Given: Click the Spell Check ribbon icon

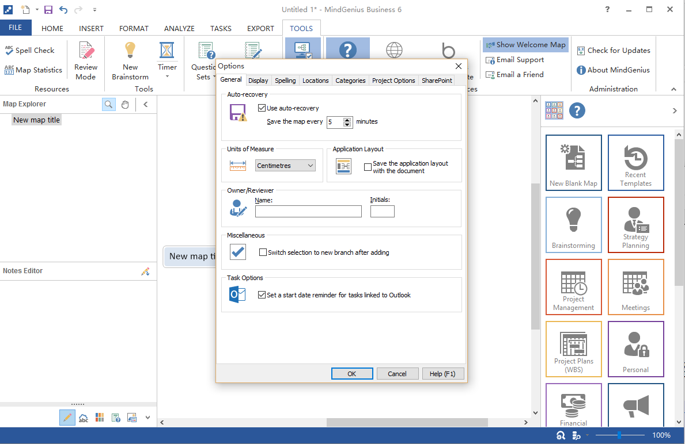Looking at the screenshot, I should pyautogui.click(x=10, y=51).
